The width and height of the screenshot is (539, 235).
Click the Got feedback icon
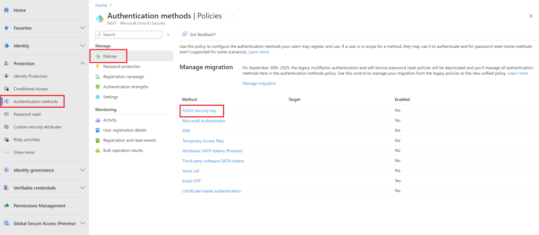tap(184, 35)
